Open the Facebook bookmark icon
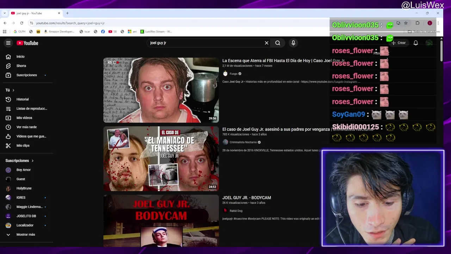 103,32
